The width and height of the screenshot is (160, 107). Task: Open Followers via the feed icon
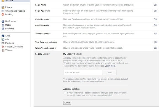pos(3,29)
